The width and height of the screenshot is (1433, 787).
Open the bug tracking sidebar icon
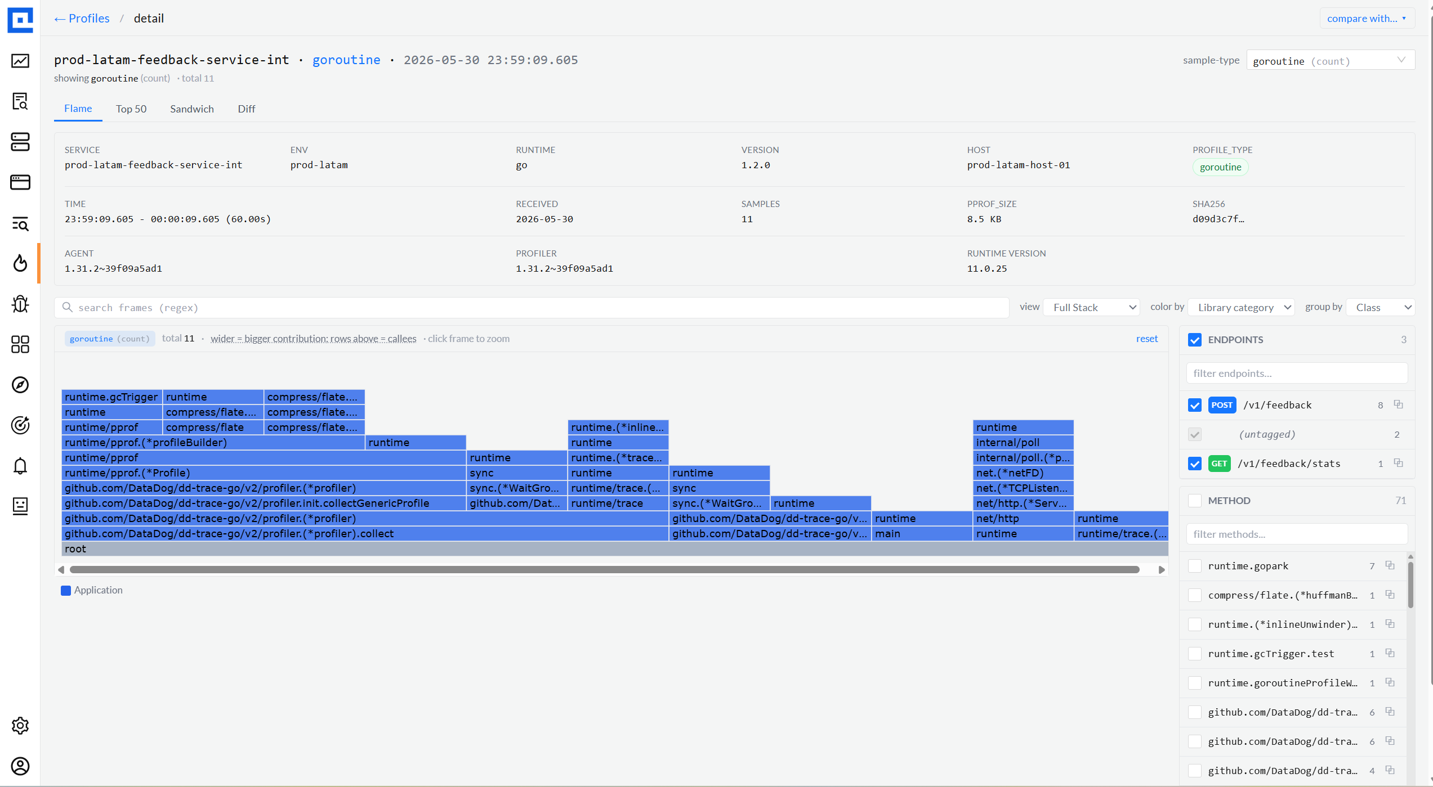[x=20, y=304]
